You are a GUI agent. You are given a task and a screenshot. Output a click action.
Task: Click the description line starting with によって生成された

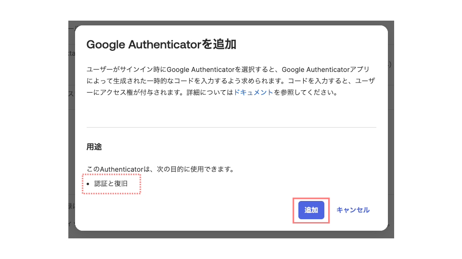[x=231, y=81]
